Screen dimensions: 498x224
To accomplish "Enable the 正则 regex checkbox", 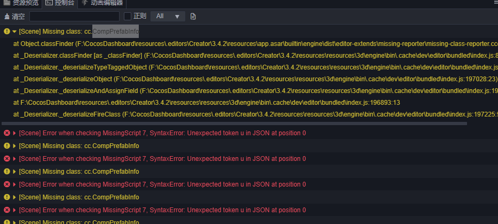I will tap(128, 16).
